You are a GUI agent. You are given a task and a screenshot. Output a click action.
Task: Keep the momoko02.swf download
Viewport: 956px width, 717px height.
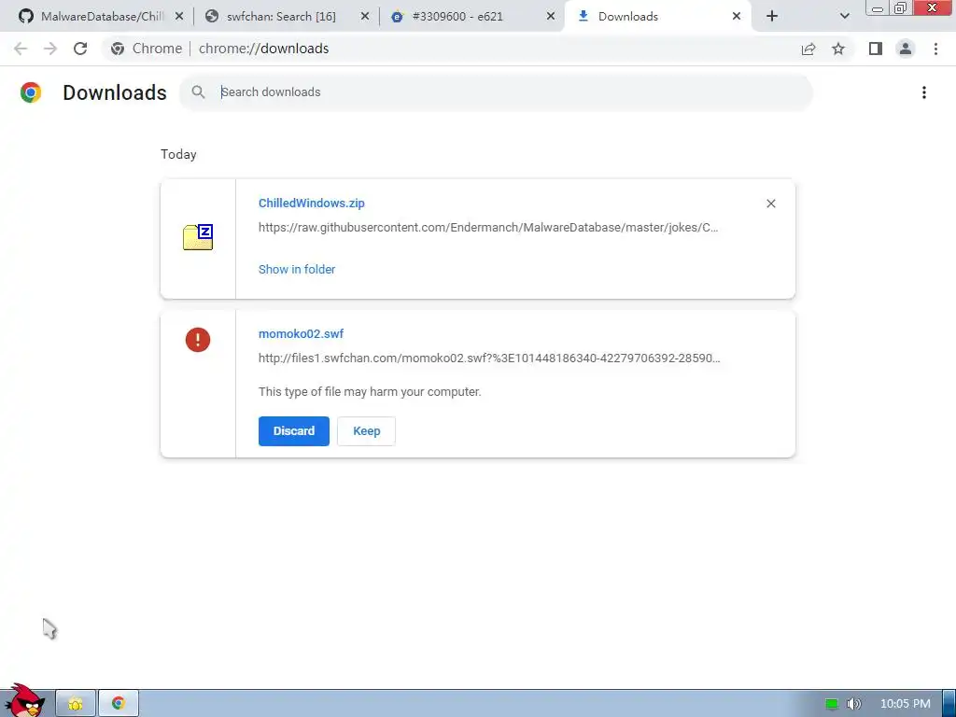[366, 431]
